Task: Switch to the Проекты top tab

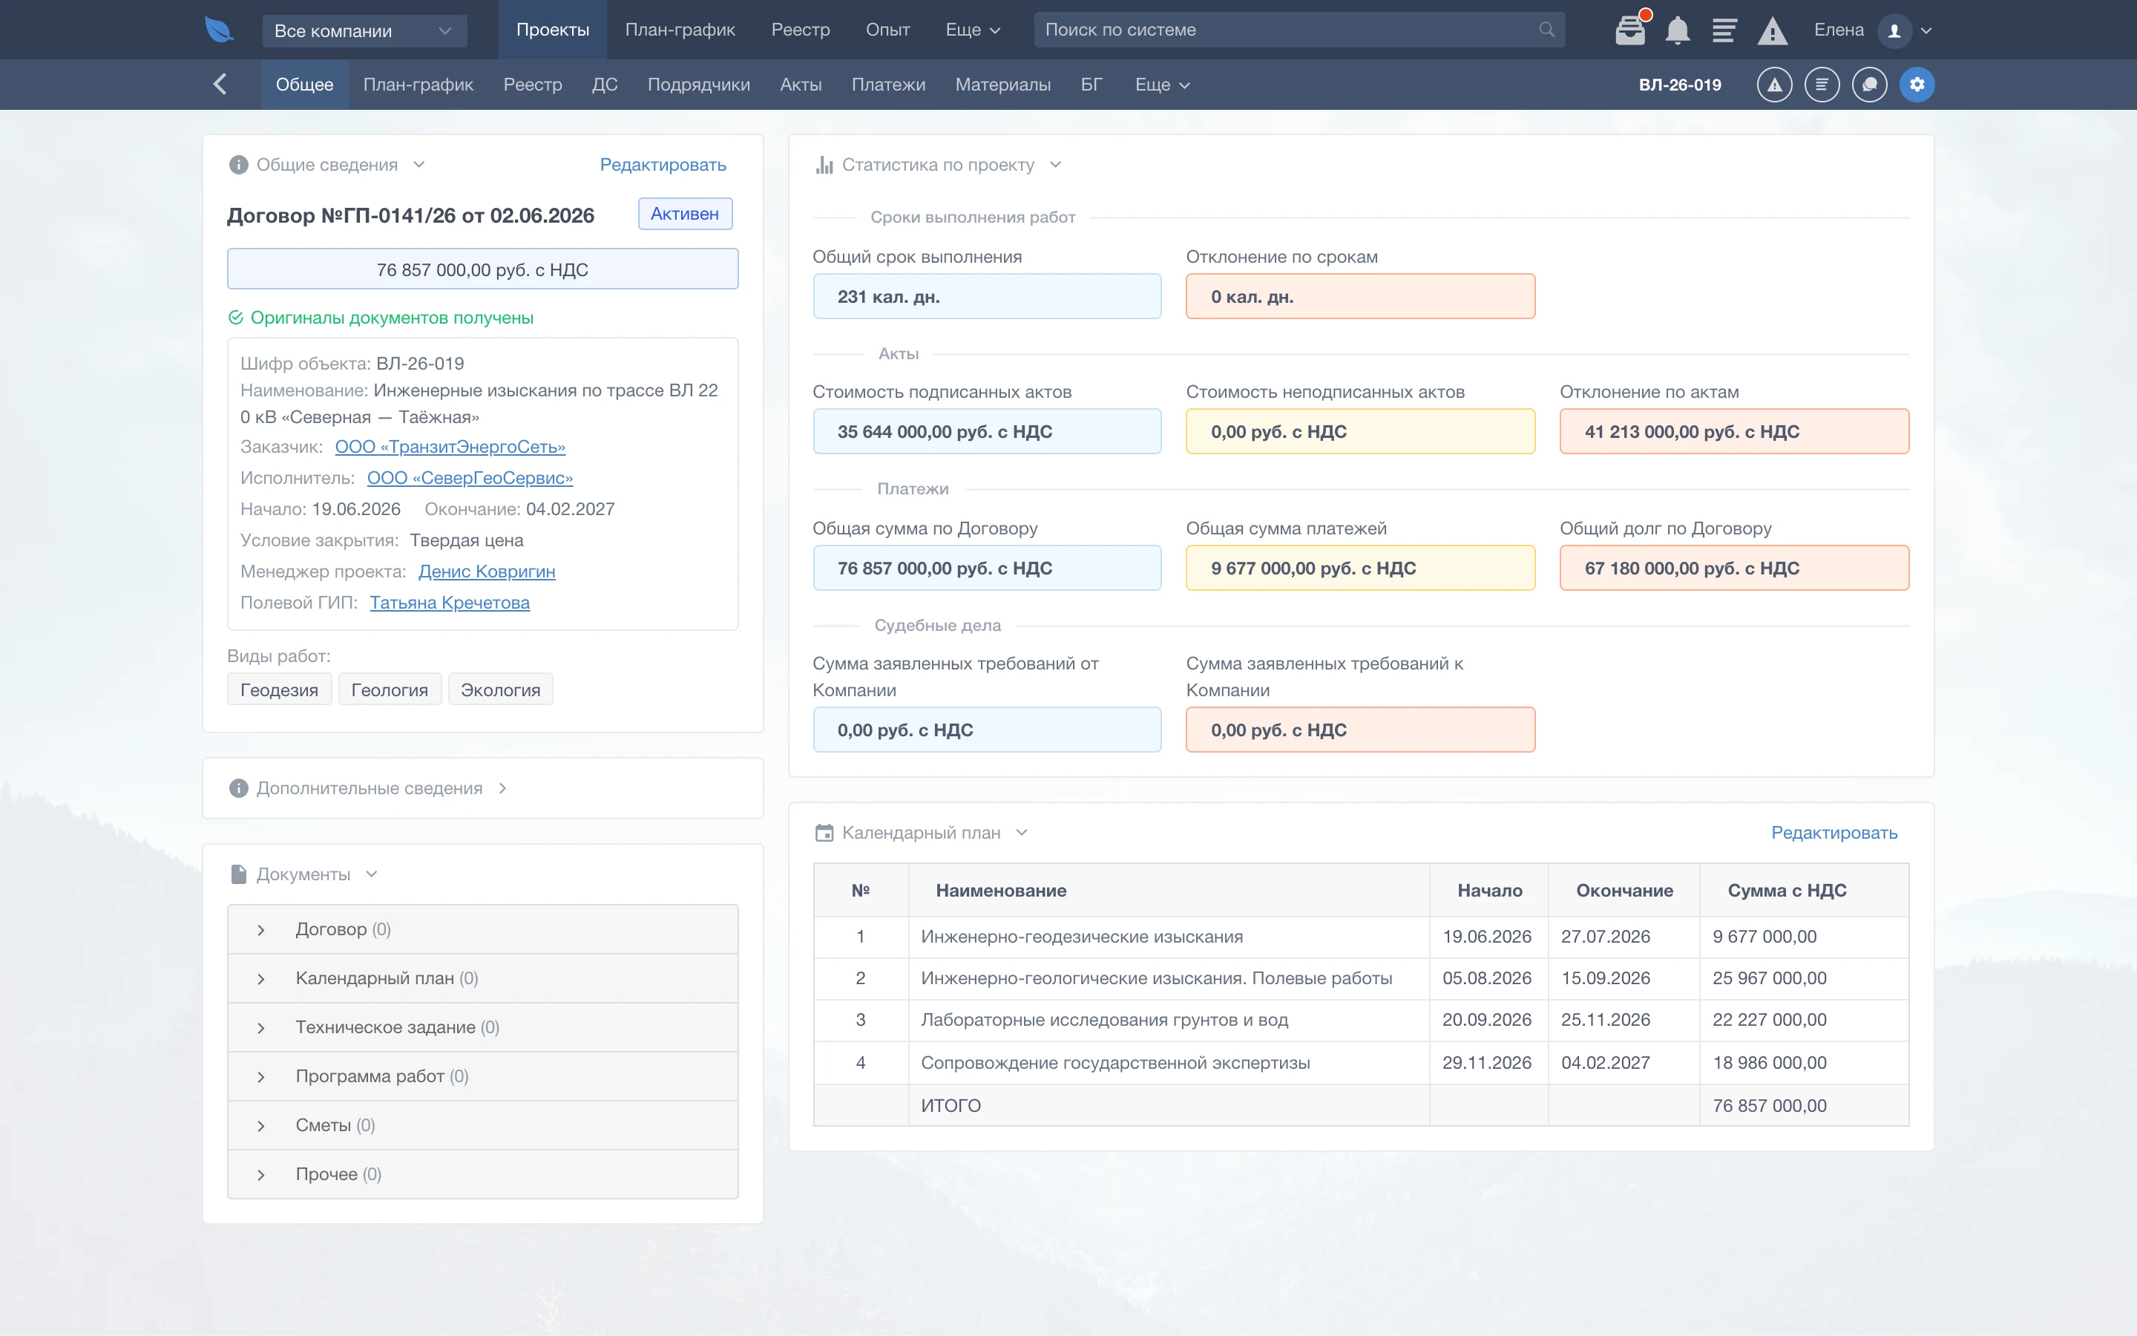Action: (553, 29)
